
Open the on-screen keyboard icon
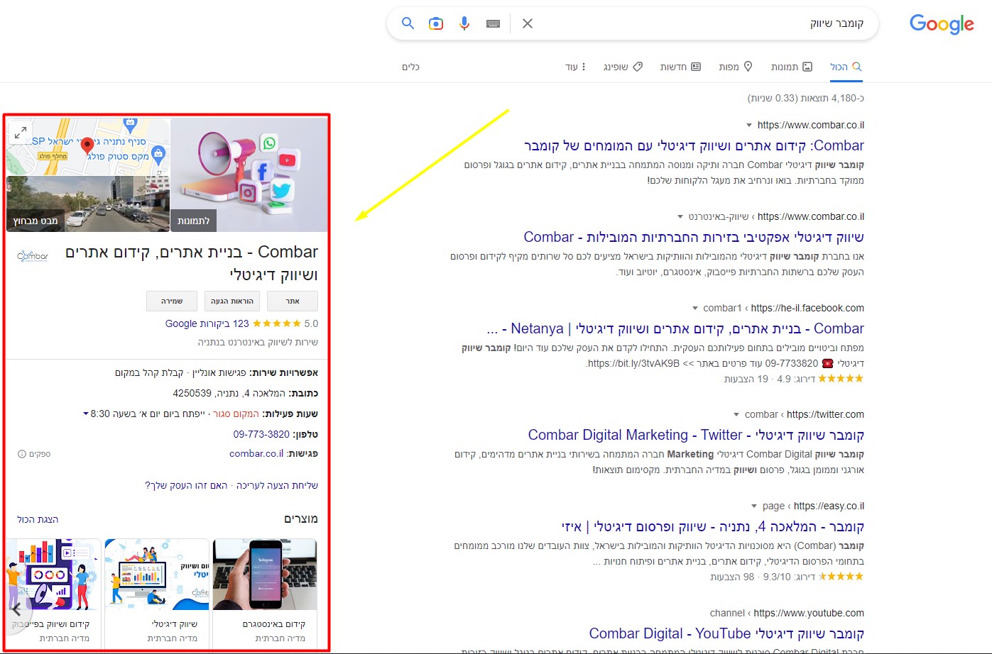click(493, 23)
